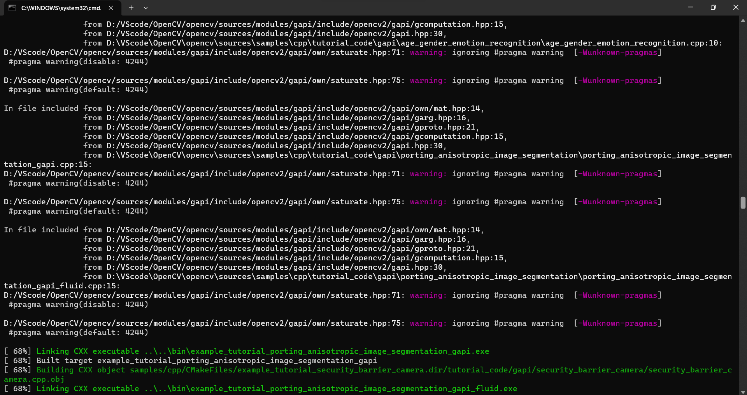
Task: Click the X icon on the cmd.exe tab
Action: 110,7
